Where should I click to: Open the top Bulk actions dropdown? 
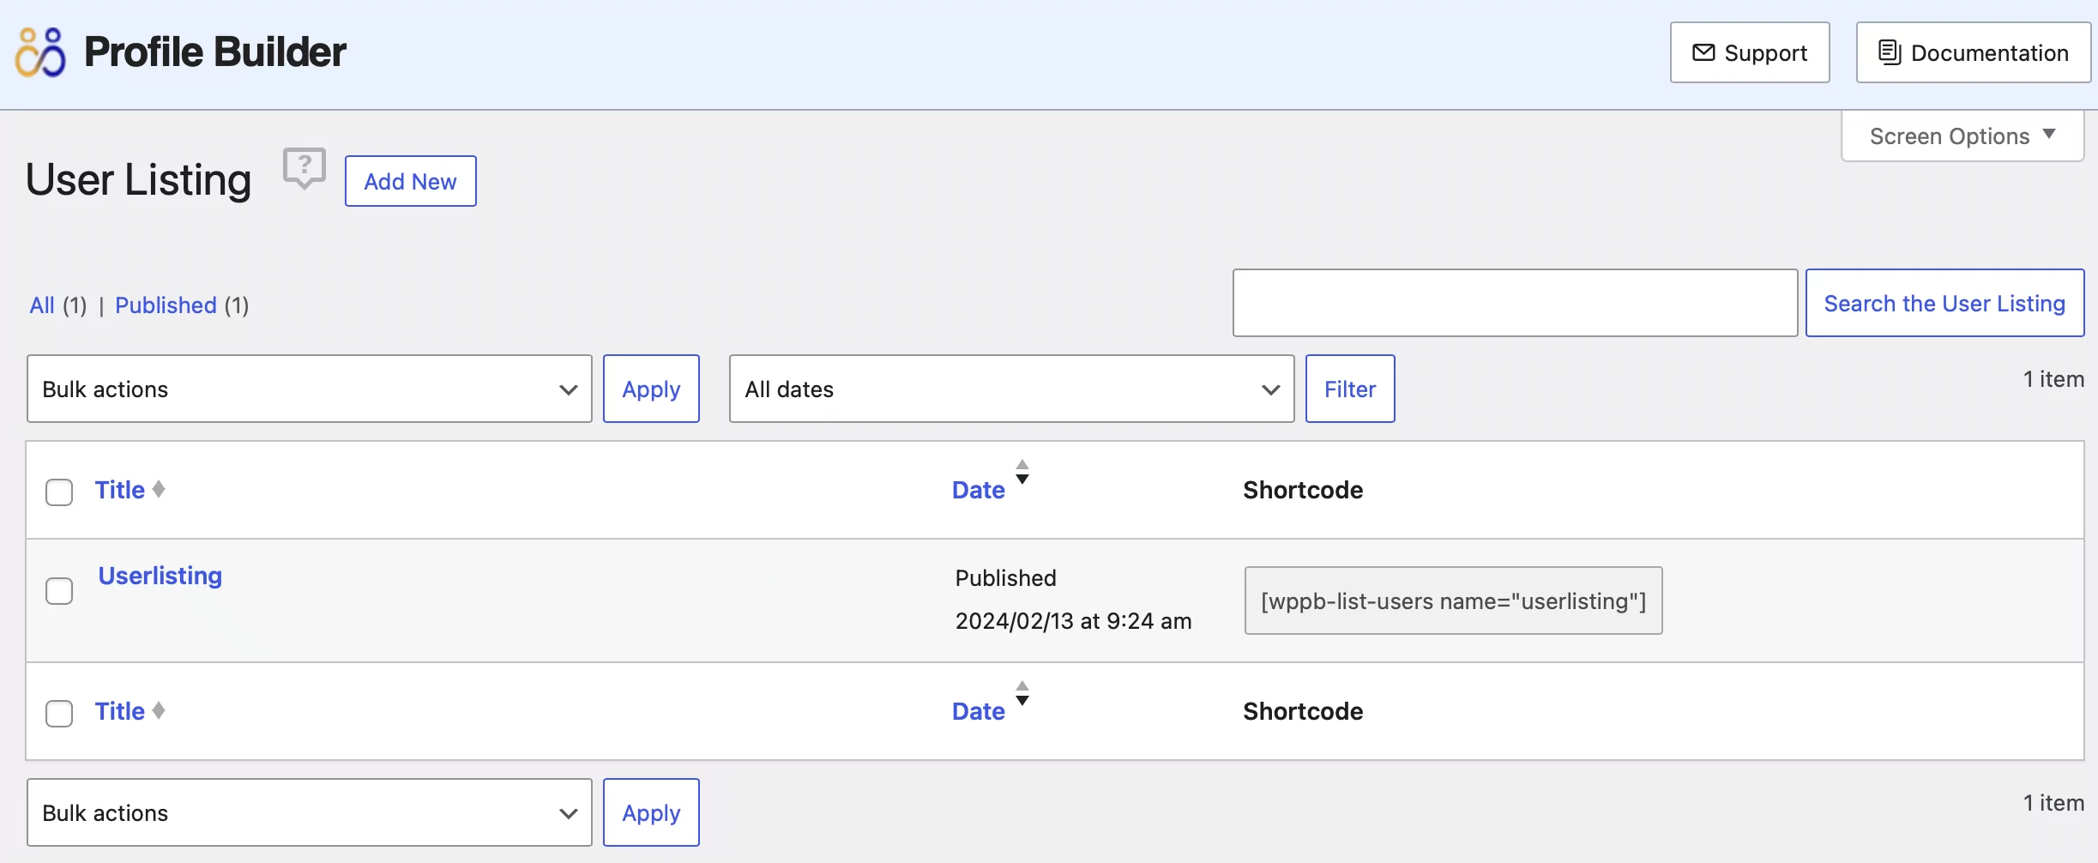tap(310, 389)
